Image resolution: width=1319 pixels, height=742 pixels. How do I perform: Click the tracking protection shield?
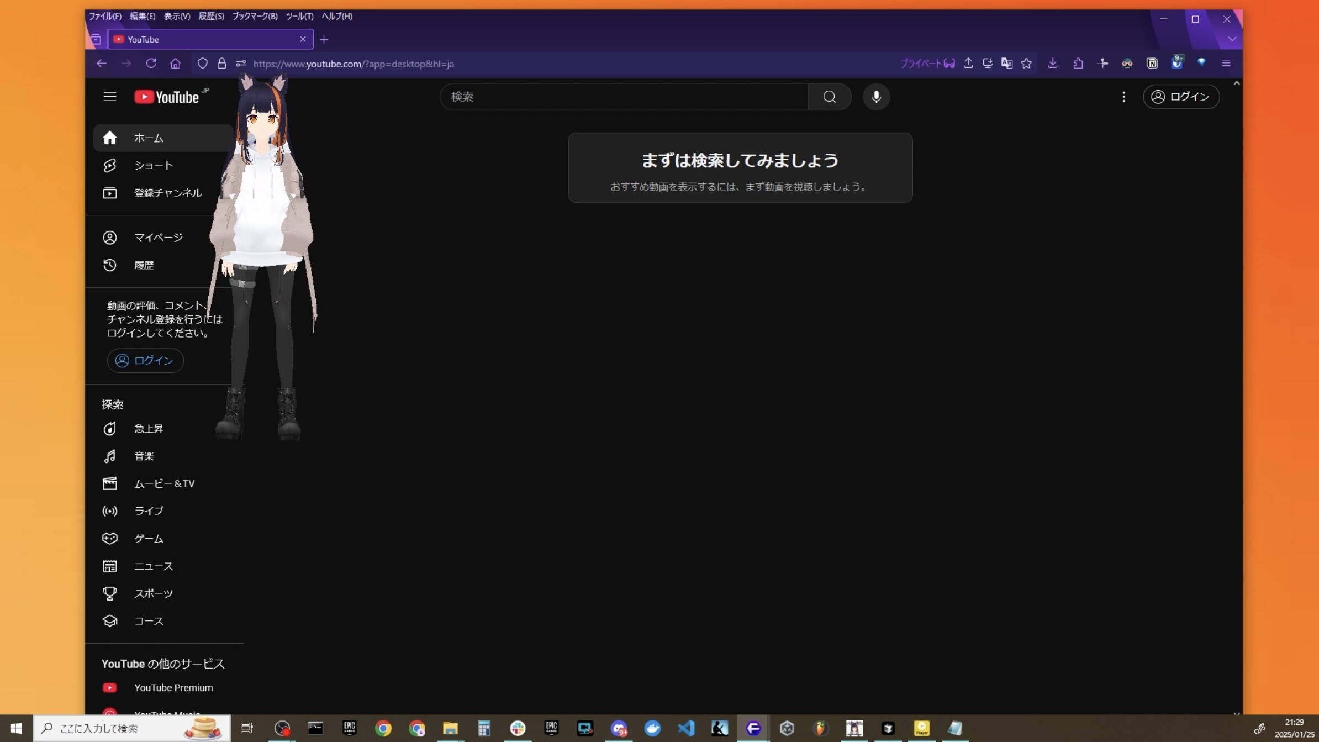[x=202, y=63]
